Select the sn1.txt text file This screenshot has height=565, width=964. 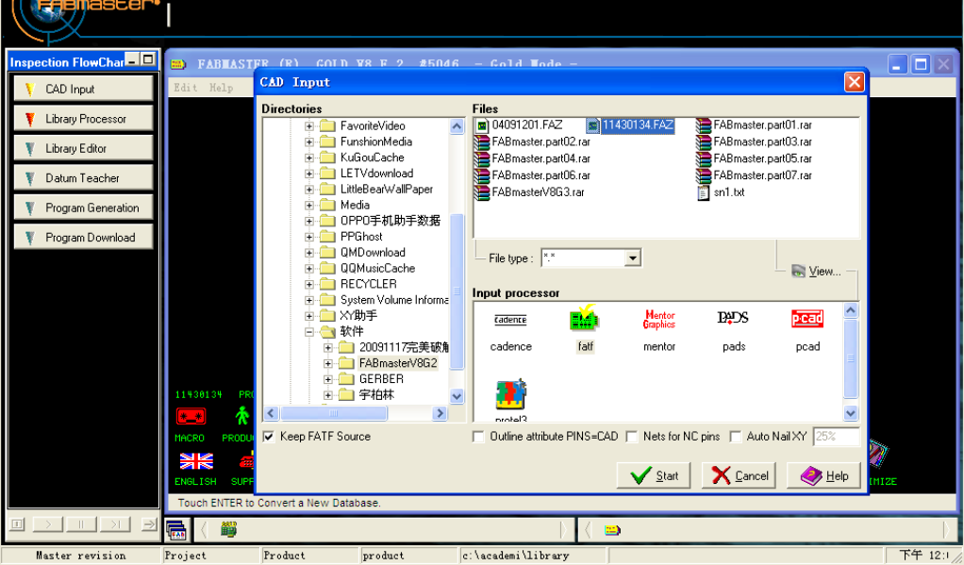click(721, 192)
